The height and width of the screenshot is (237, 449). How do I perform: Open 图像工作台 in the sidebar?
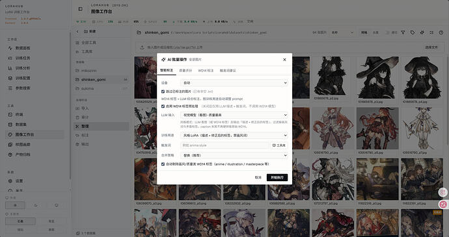(x=34, y=134)
